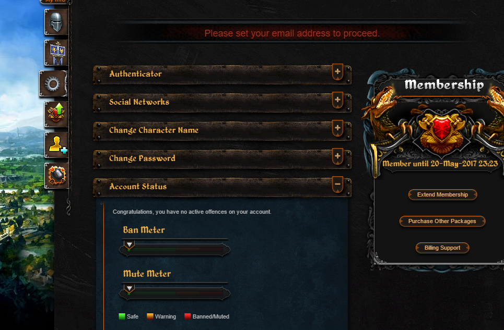Click the red Banned/Muted legend swatch

[x=187, y=316]
